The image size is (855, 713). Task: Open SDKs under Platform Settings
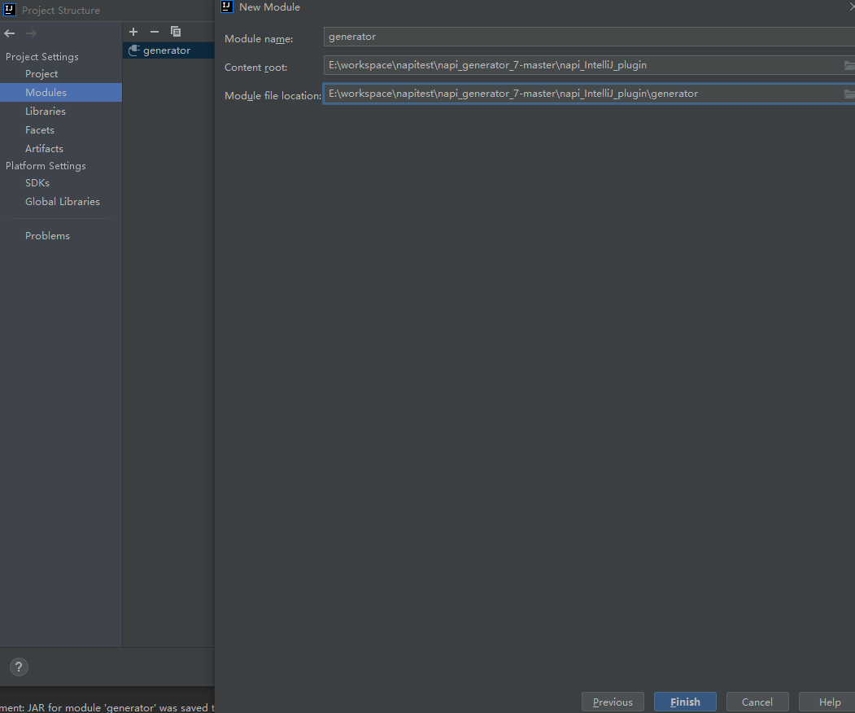click(37, 183)
